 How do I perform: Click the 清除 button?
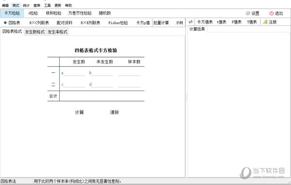click(x=114, y=112)
